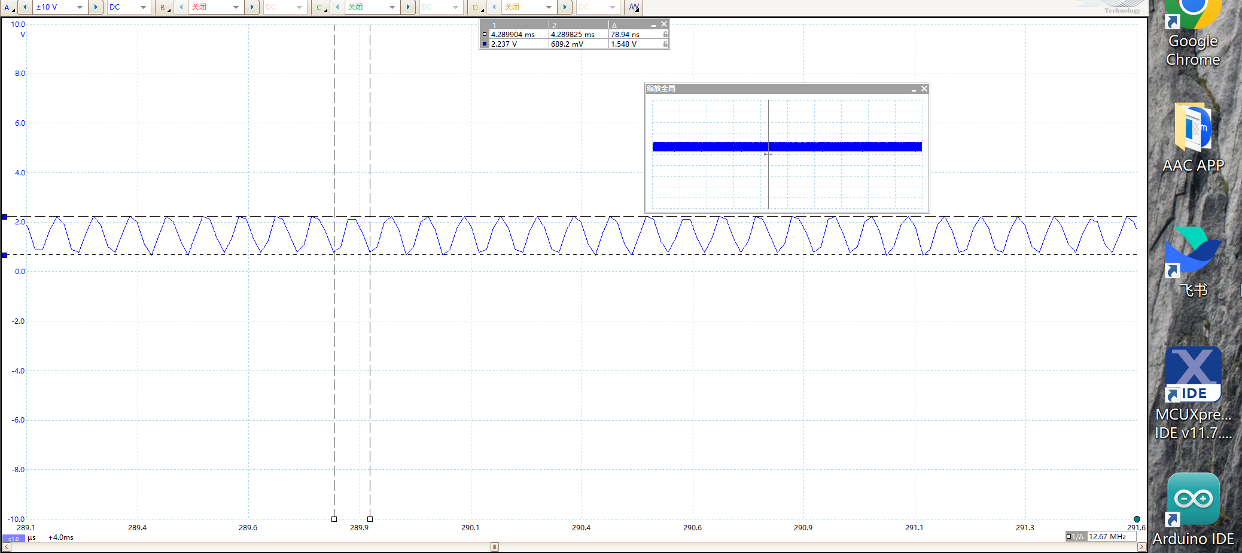Screen dimensions: 1242x553
Task: Open Channel A DC coupling dropdown
Action: click(x=129, y=7)
